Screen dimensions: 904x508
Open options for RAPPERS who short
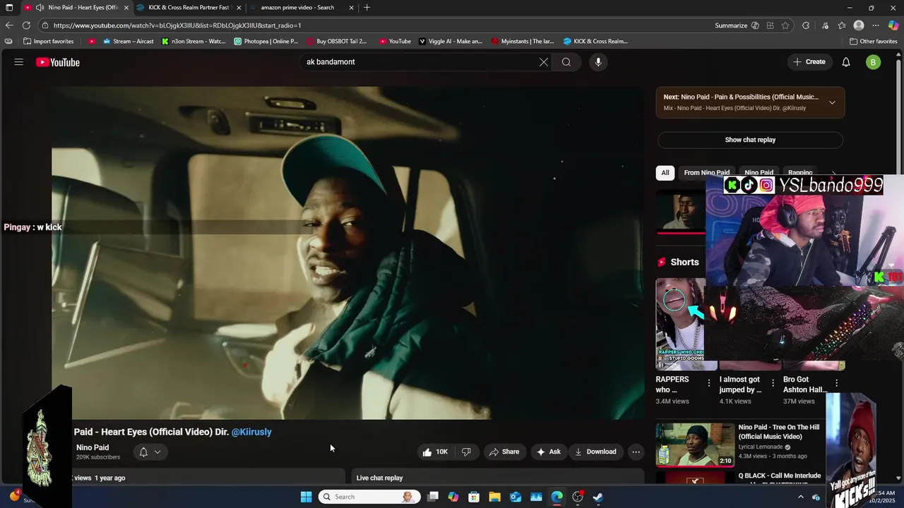click(709, 384)
